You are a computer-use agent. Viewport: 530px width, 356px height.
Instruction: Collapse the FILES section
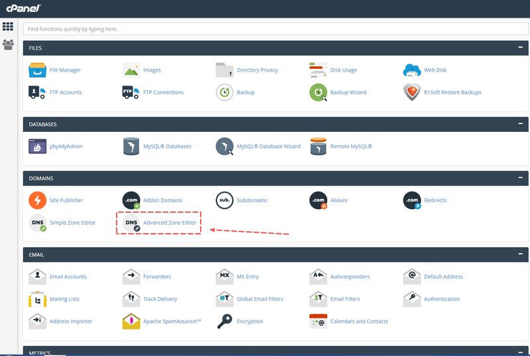click(x=521, y=48)
